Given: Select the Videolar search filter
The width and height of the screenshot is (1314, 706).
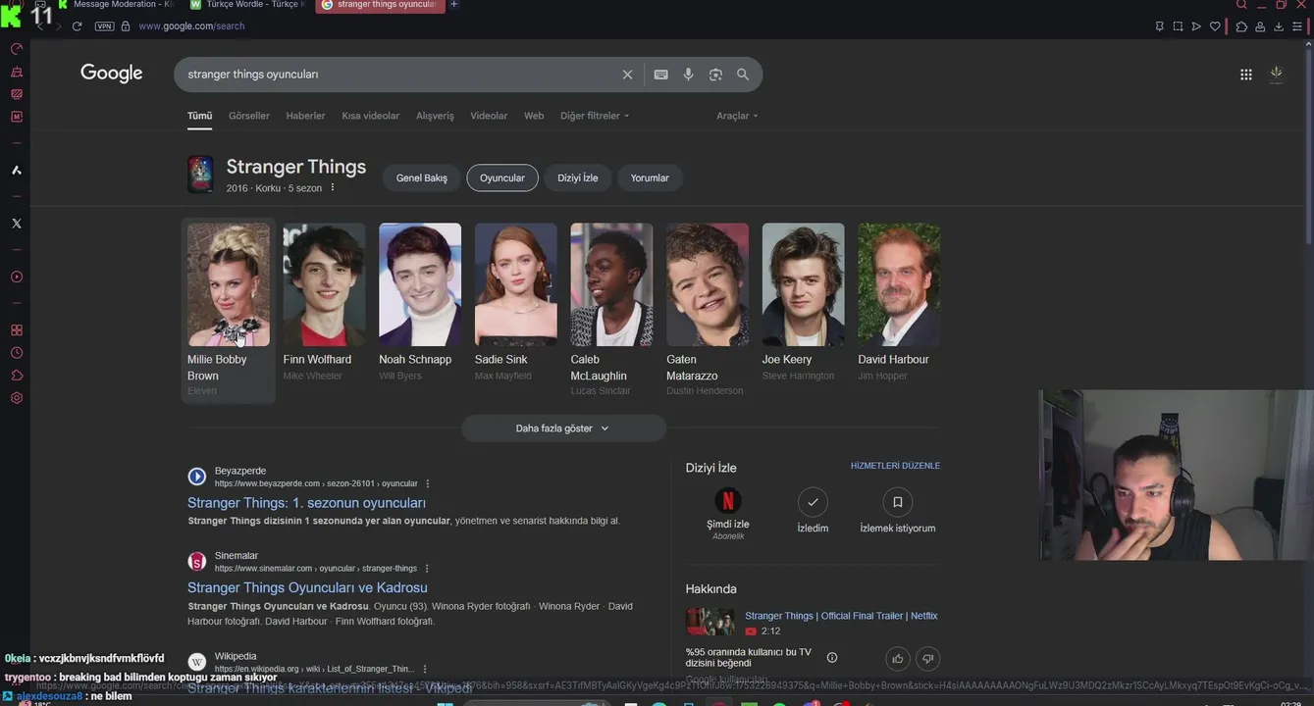Looking at the screenshot, I should 489,116.
